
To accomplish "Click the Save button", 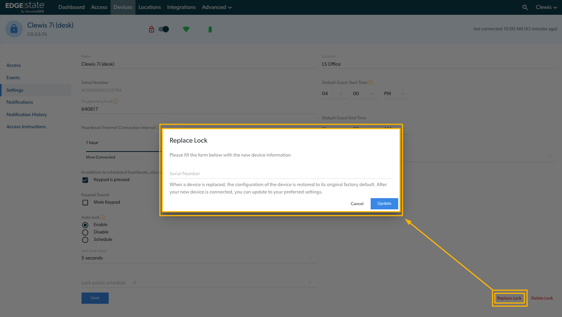I will tap(95, 298).
